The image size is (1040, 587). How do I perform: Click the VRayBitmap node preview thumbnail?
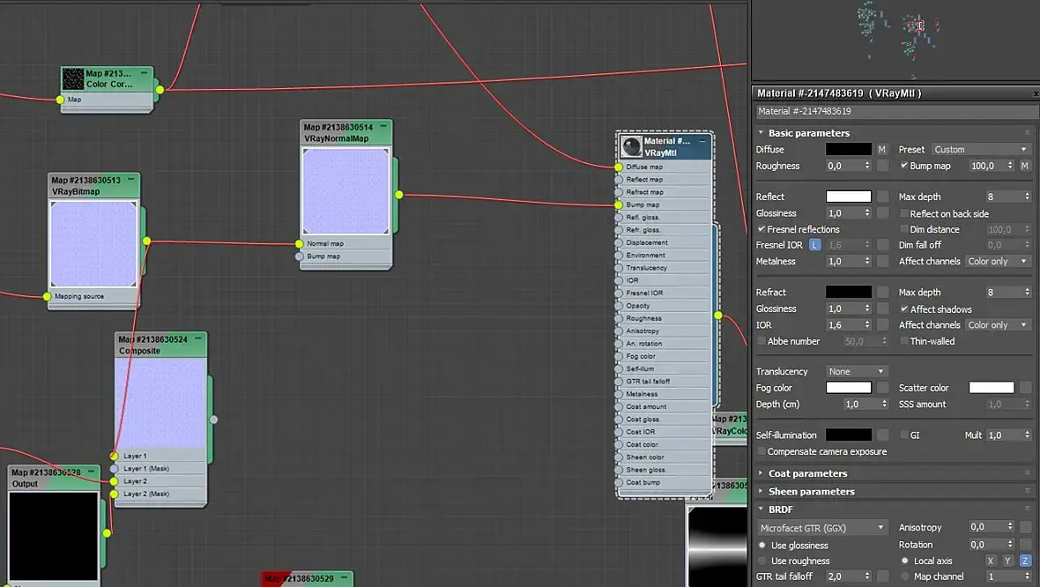[x=93, y=244]
